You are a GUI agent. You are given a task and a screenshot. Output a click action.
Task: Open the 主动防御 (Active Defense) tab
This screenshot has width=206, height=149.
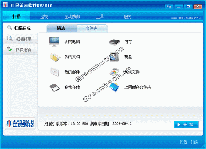pos(72,16)
